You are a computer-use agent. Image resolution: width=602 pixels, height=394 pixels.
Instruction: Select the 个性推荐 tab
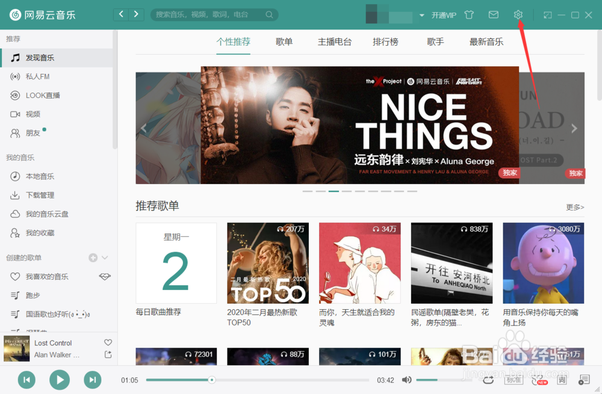pos(233,42)
